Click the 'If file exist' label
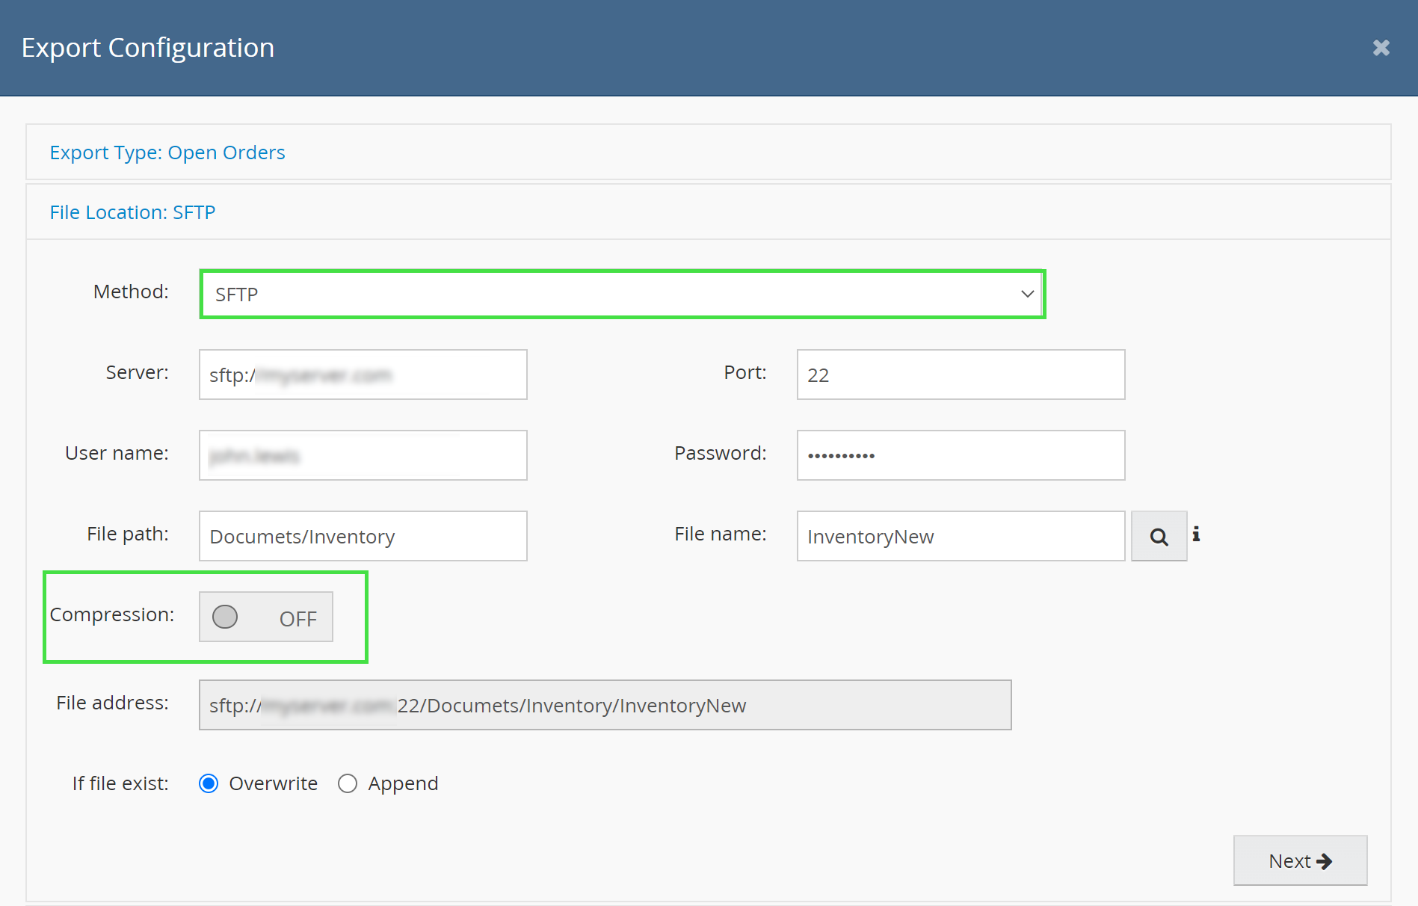Image resolution: width=1418 pixels, height=906 pixels. point(120,783)
